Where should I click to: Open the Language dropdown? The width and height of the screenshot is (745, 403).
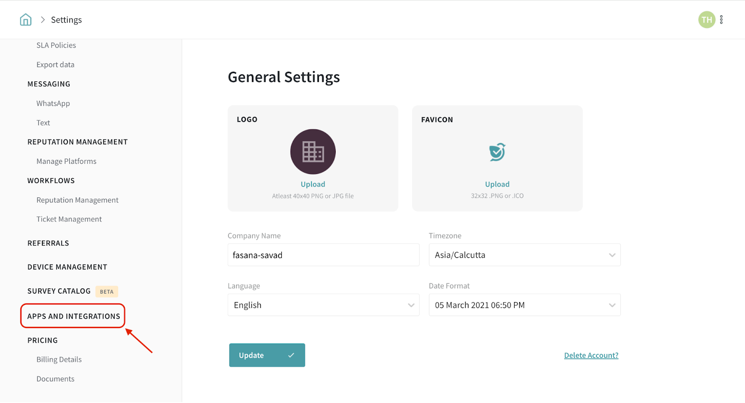pyautogui.click(x=323, y=305)
